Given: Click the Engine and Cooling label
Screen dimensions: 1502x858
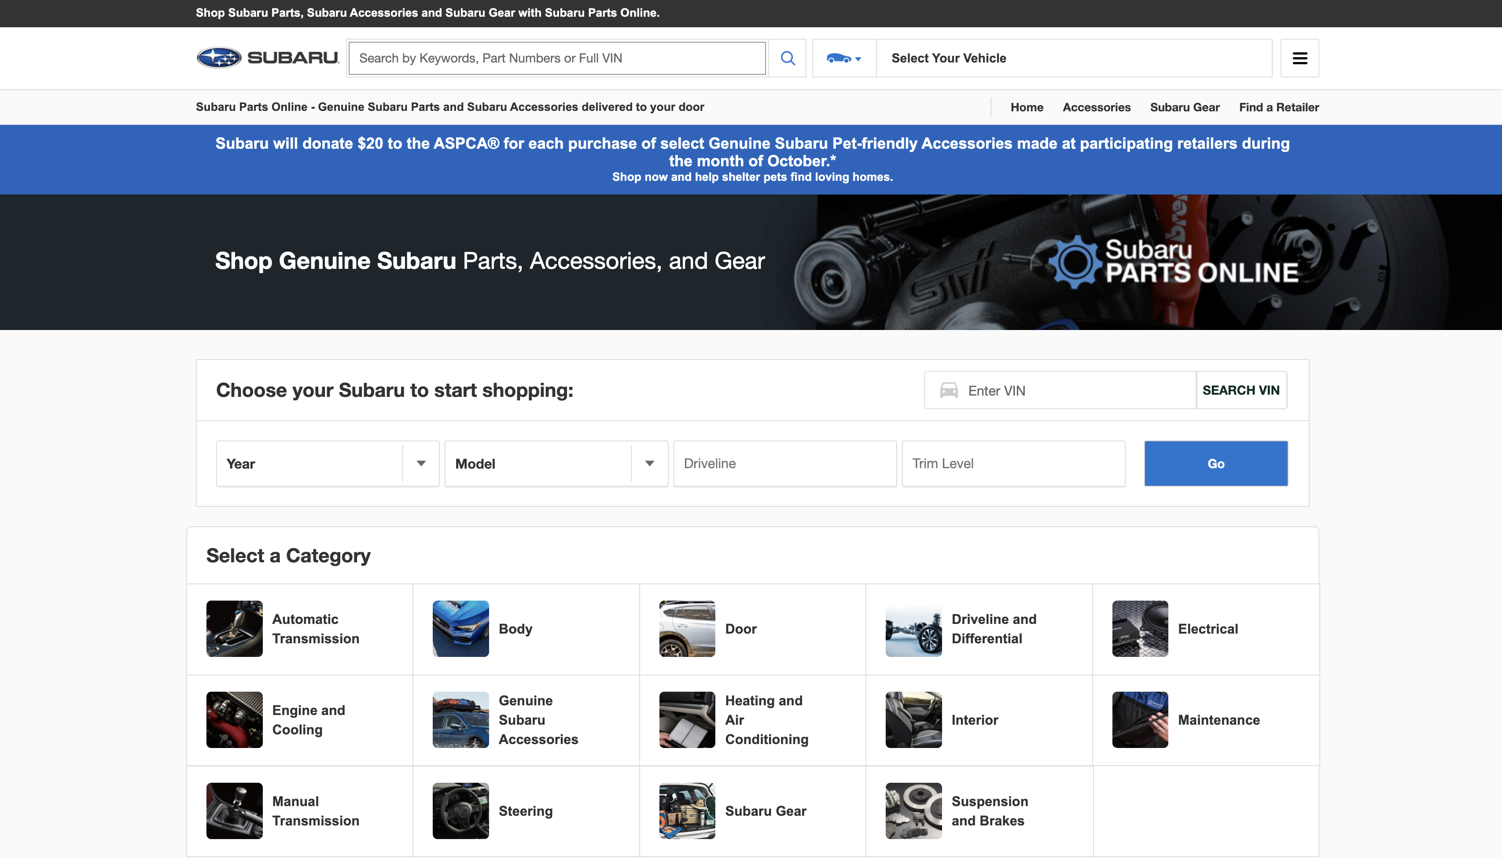Looking at the screenshot, I should point(309,719).
